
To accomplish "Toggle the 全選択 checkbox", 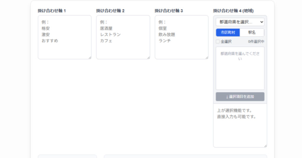I will tap(218, 42).
